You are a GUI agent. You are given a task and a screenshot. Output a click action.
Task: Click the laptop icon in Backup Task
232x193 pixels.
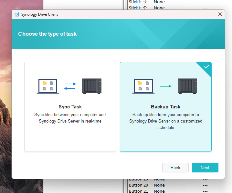tap(143, 86)
